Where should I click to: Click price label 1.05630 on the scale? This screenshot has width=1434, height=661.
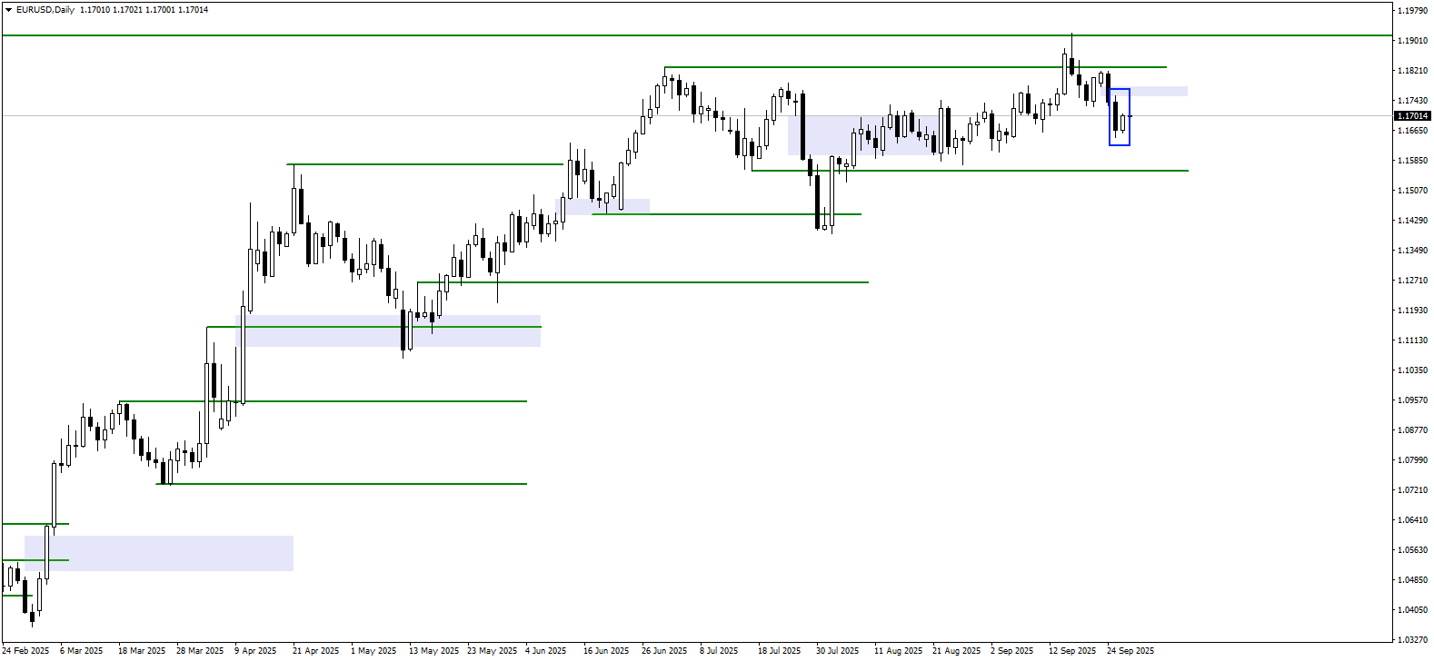coord(1412,550)
